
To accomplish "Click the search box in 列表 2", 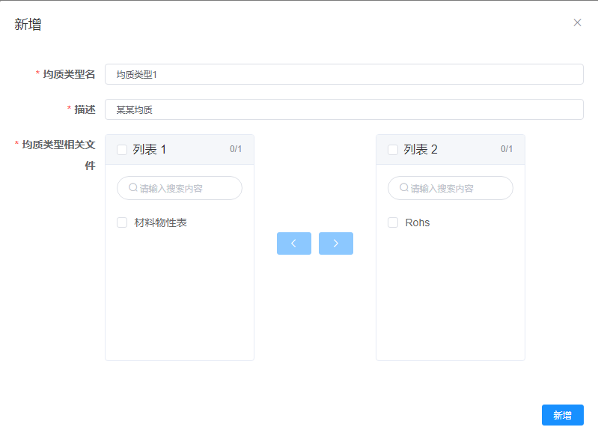I will pos(458,189).
